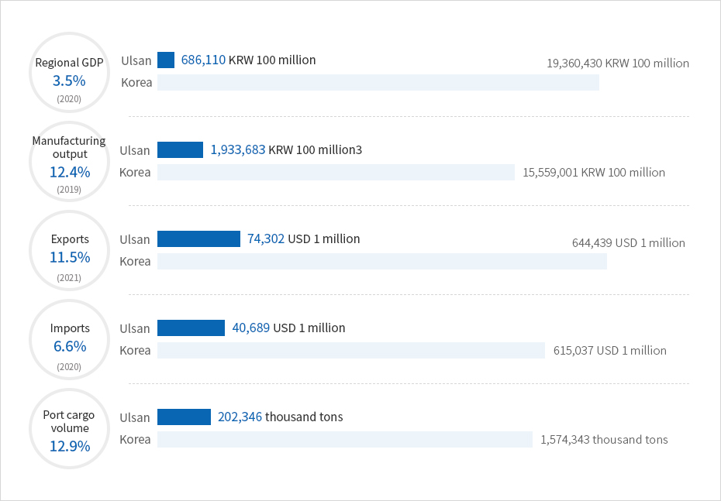
Task: Select the Manufacturing output 12.4% circle
Action: coord(70,161)
